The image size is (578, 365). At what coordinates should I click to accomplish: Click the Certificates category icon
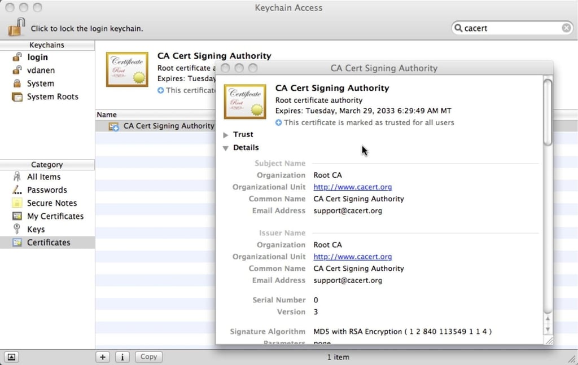[17, 243]
